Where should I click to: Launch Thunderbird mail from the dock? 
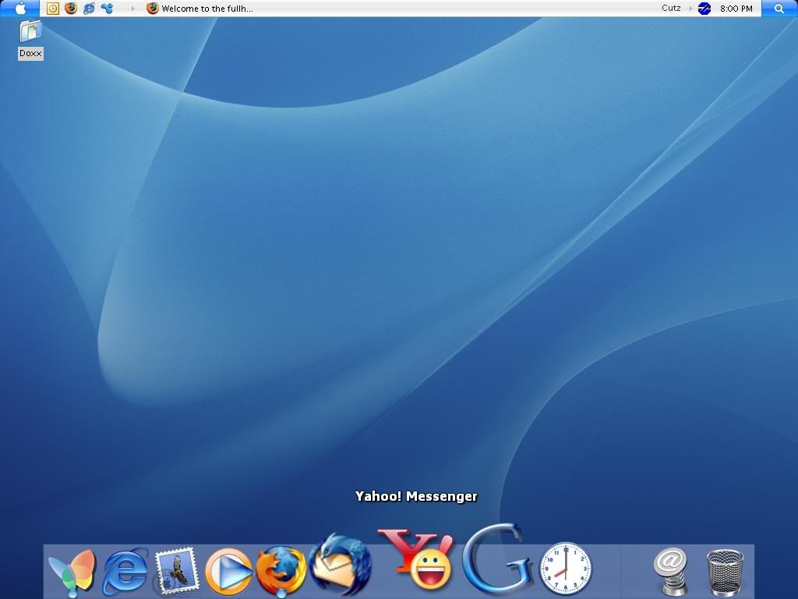pyautogui.click(x=339, y=565)
